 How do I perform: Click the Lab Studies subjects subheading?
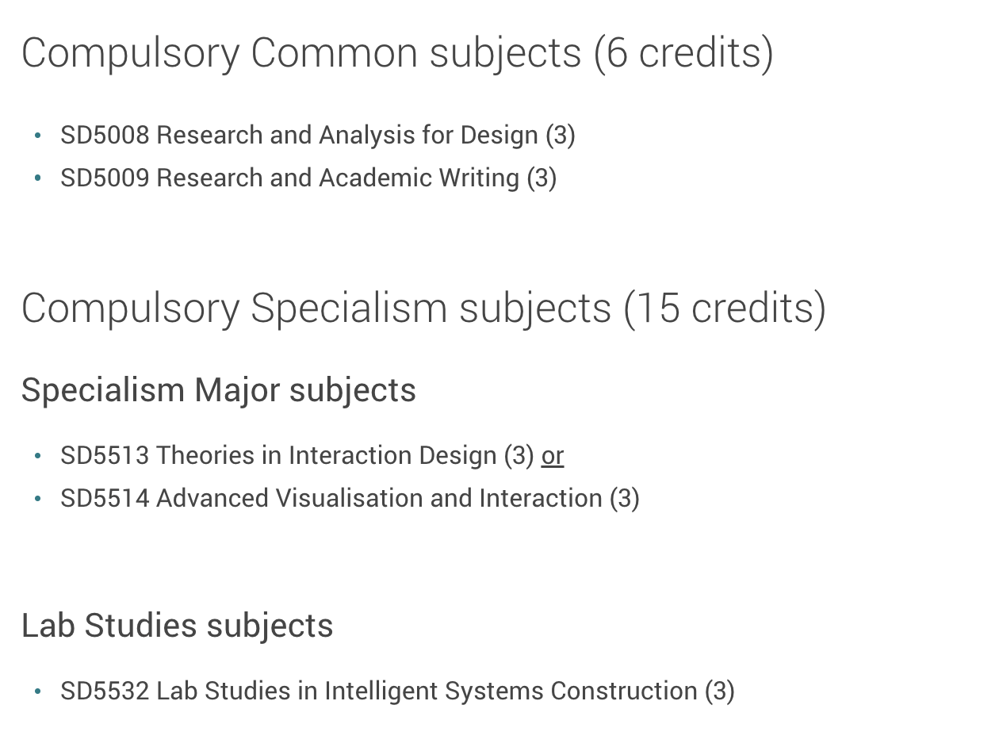pos(178,626)
